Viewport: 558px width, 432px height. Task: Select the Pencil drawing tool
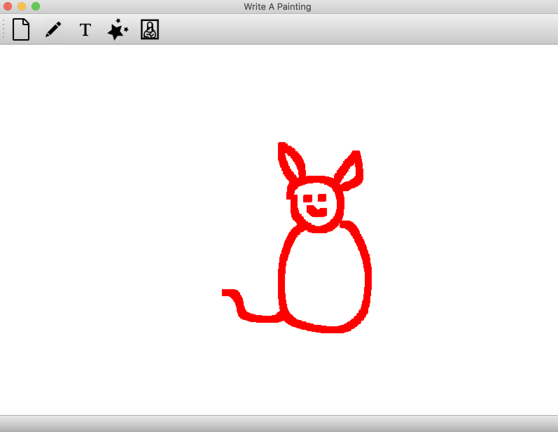tap(53, 29)
